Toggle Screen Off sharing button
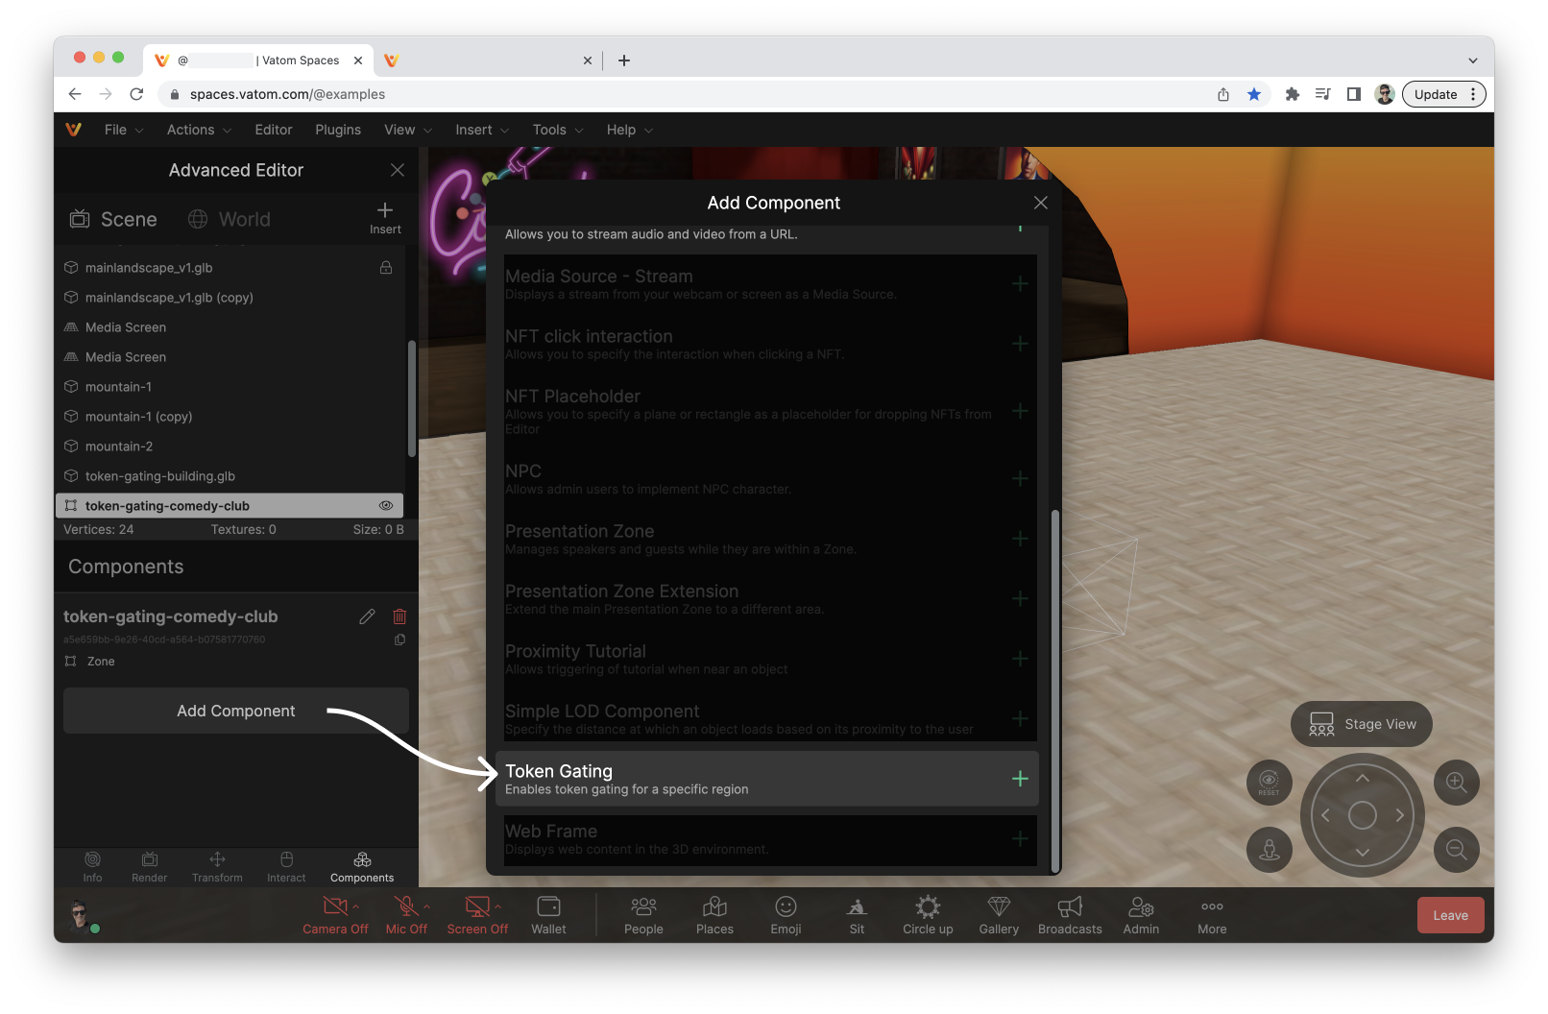This screenshot has height=1014, width=1548. tap(477, 915)
